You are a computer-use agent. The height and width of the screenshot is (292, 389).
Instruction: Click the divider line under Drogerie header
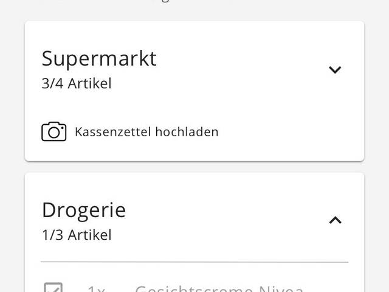coord(194,262)
